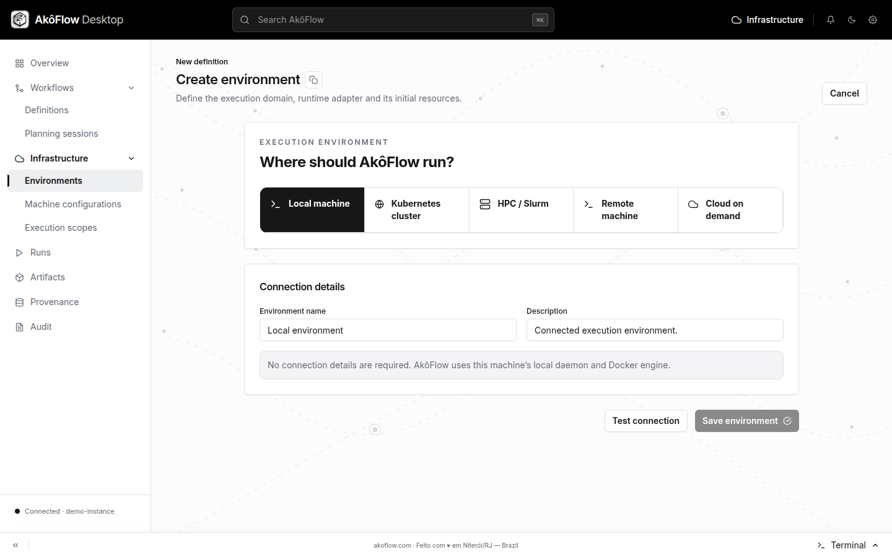This screenshot has width=892, height=557.
Task: Click the Provenance database icon
Action: click(19, 302)
